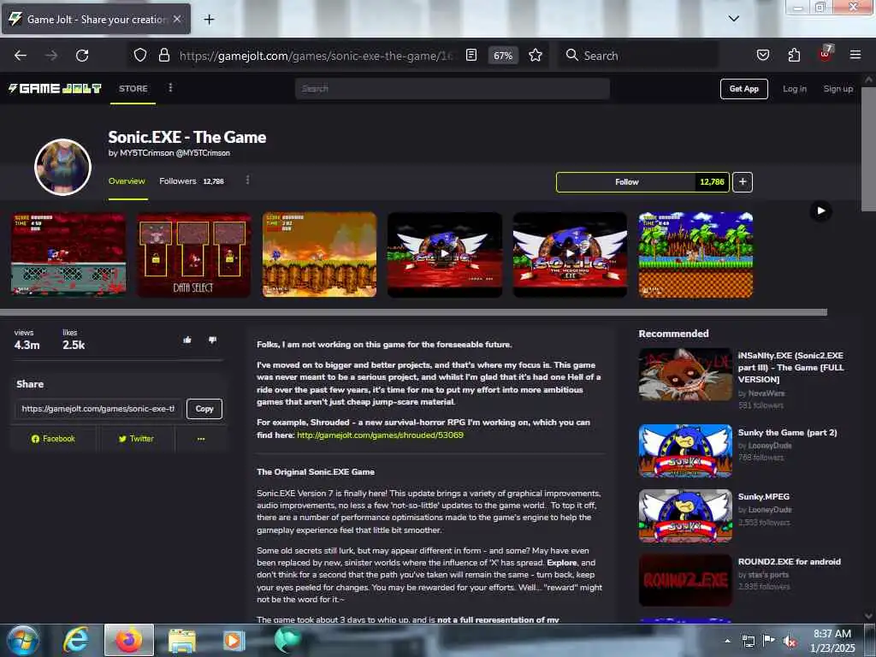
Task: Open the 12,786 follower count
Action: tap(712, 182)
